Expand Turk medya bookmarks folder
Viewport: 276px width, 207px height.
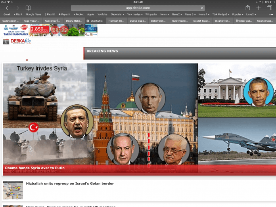click(135, 14)
